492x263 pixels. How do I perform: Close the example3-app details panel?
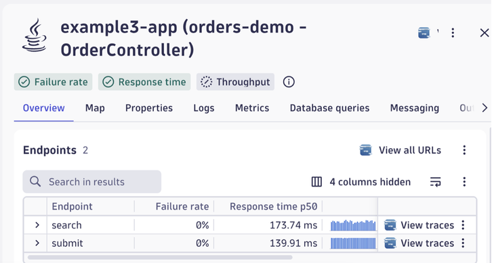tap(485, 32)
